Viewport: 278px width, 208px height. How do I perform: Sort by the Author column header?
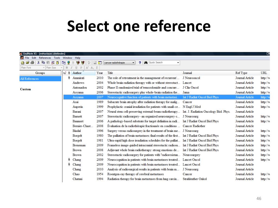click(83, 73)
